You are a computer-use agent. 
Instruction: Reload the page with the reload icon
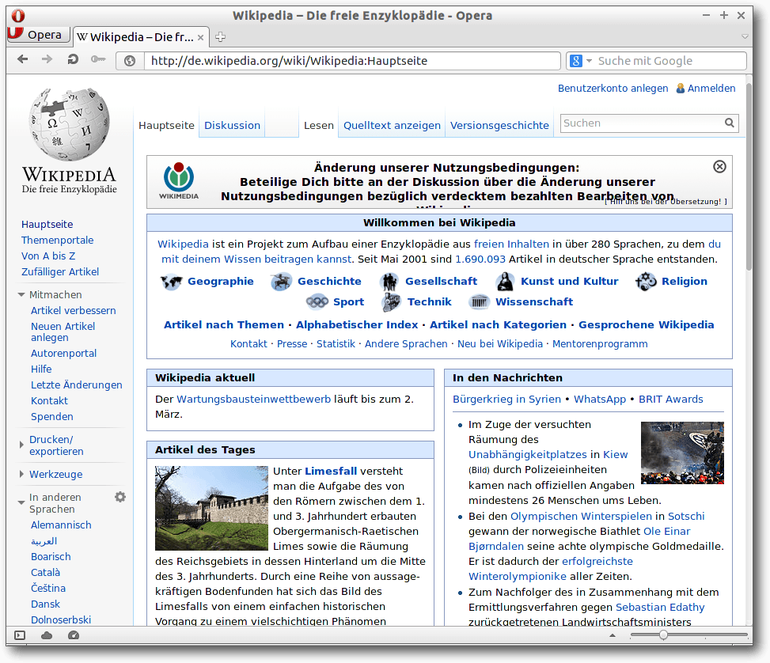(73, 59)
